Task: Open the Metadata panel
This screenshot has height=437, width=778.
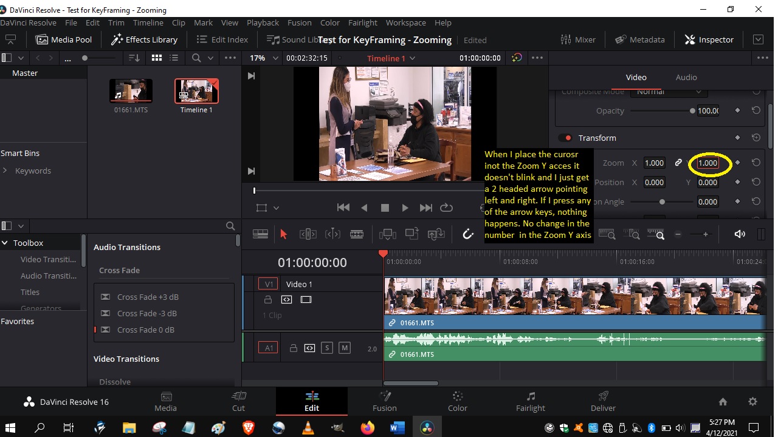Action: (639, 39)
